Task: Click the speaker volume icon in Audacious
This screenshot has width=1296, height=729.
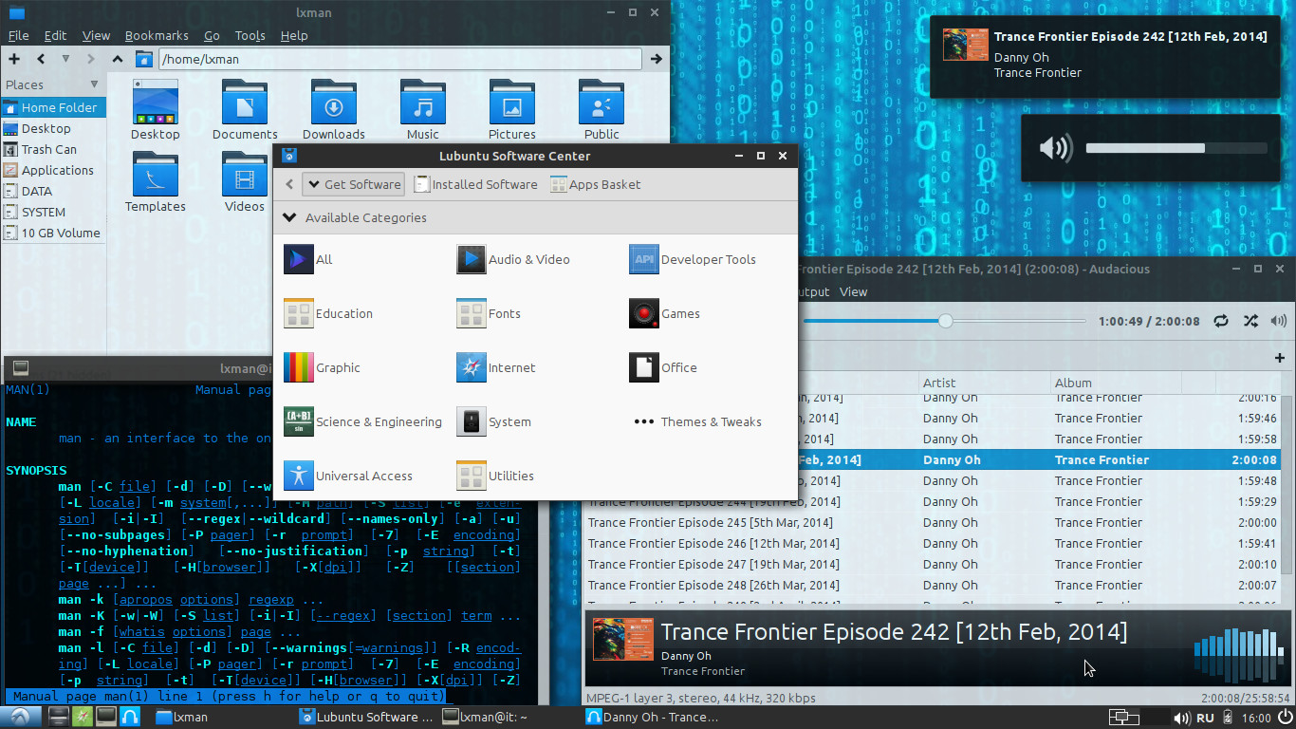Action: coord(1279,322)
